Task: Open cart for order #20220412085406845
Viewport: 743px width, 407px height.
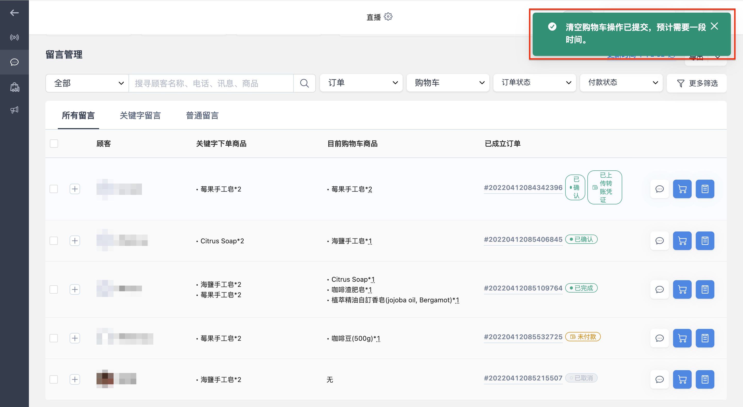Action: pyautogui.click(x=682, y=241)
